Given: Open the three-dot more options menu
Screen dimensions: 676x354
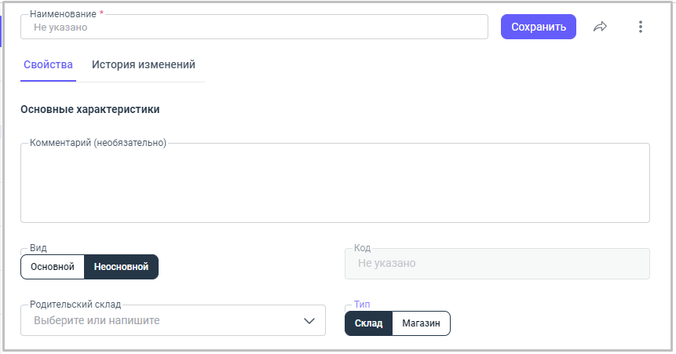Looking at the screenshot, I should coord(640,27).
